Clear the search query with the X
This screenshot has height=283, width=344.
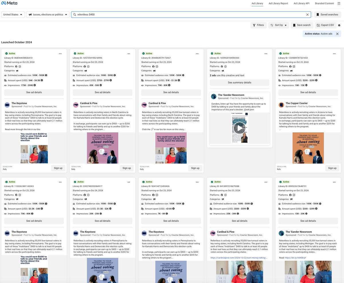[307, 15]
